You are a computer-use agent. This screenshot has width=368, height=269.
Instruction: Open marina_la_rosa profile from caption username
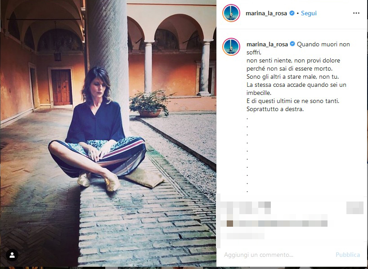point(267,44)
